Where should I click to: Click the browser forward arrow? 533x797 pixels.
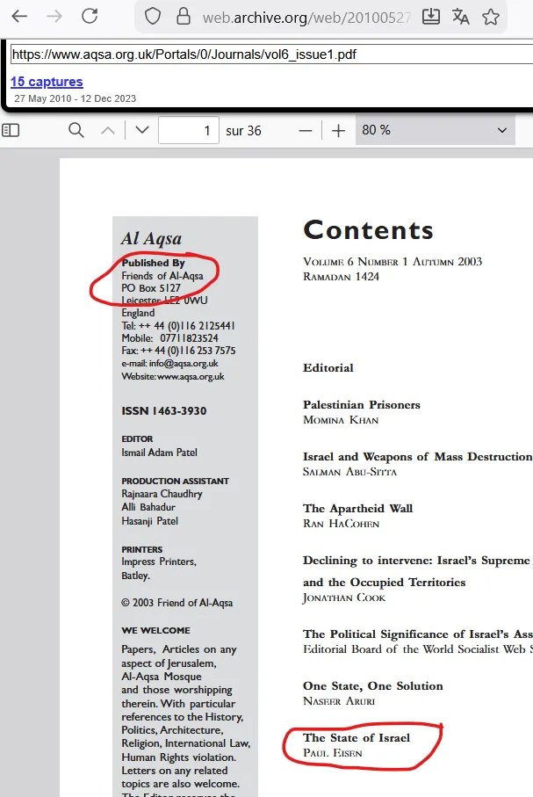[54, 17]
